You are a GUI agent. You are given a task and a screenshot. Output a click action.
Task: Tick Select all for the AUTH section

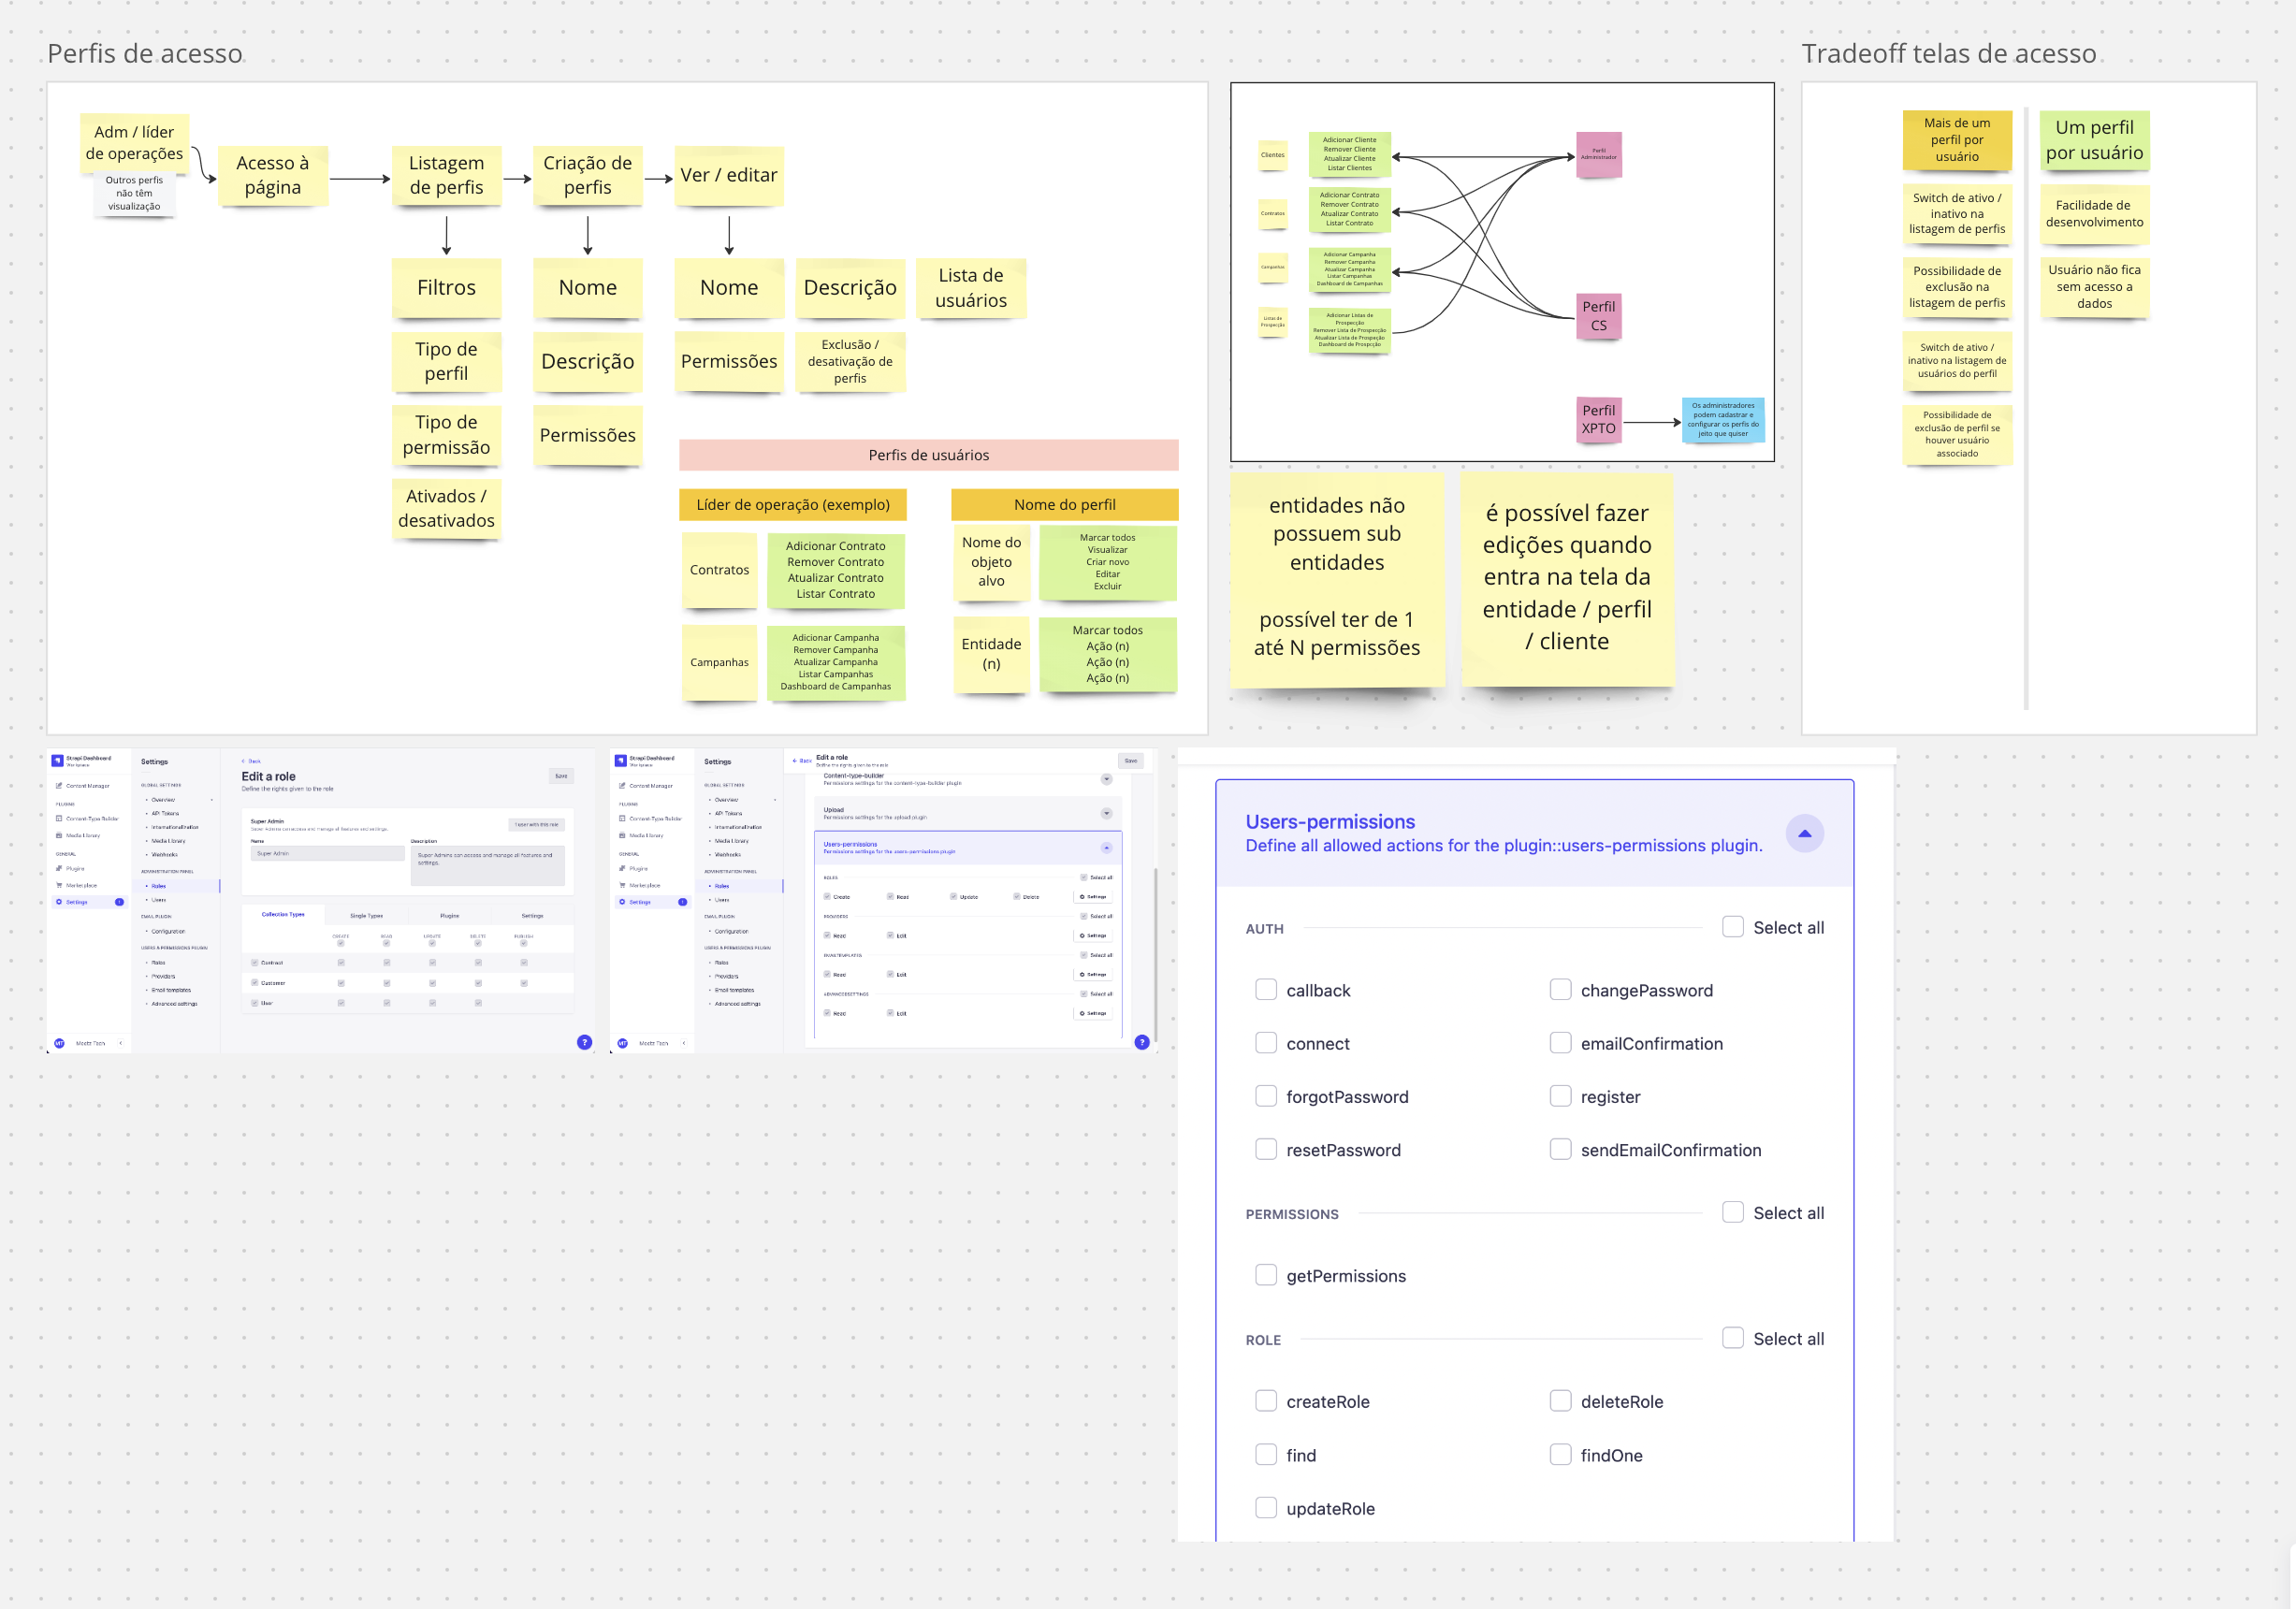coord(1732,927)
